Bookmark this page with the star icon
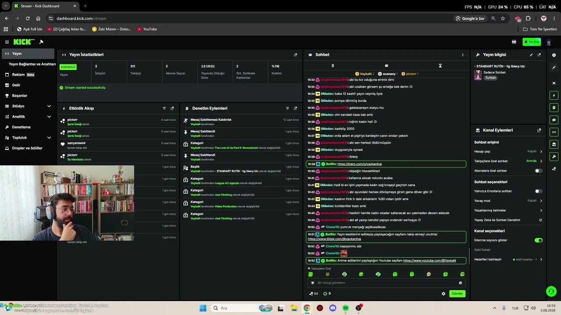 pos(503,18)
